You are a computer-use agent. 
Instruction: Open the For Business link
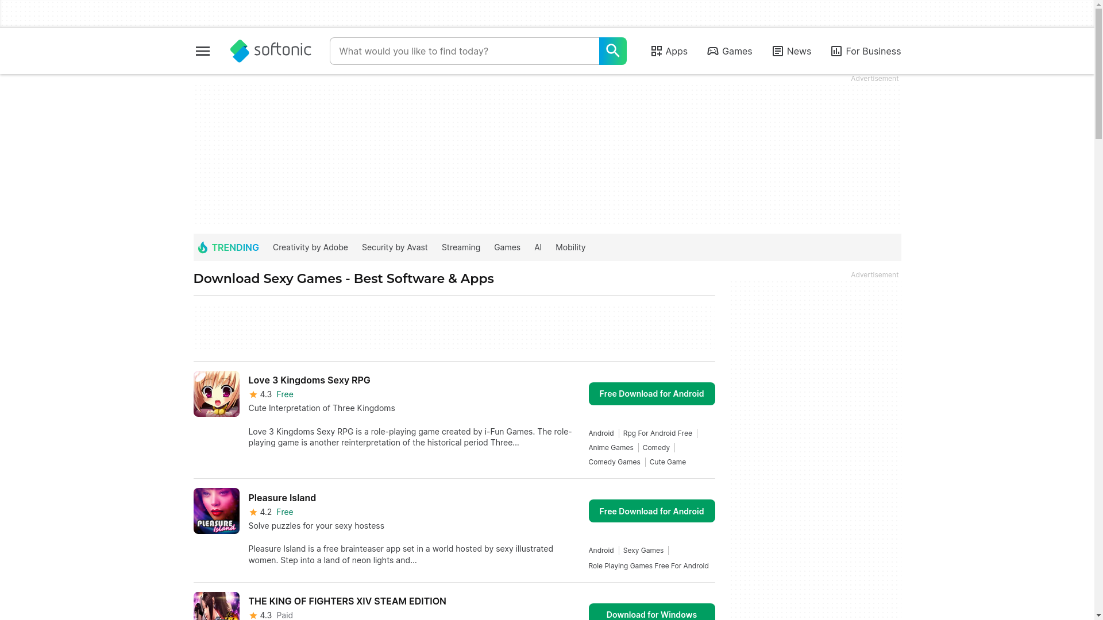[x=866, y=51]
